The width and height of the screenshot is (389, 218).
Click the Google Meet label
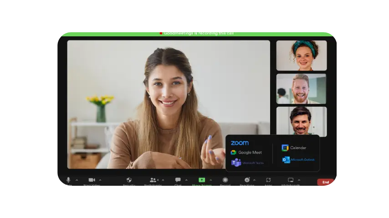point(250,153)
